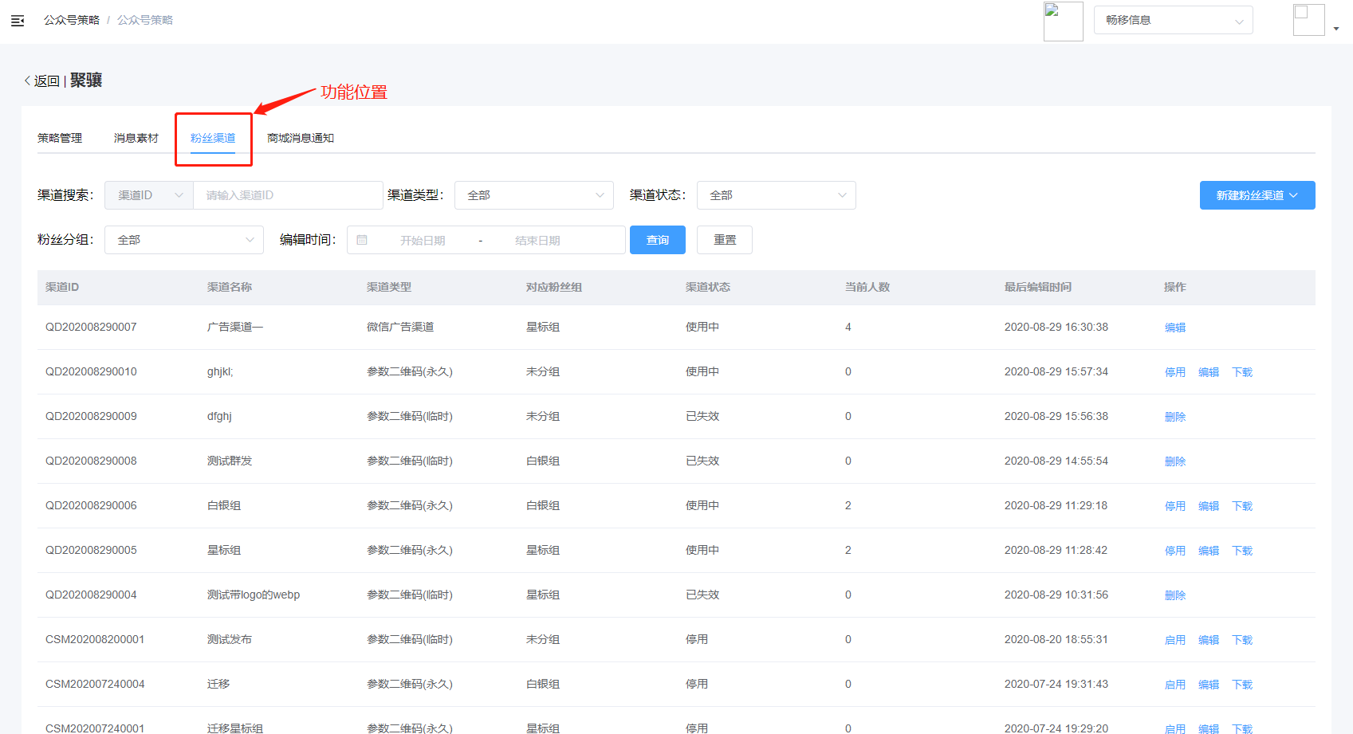Open the caret menu beside user avatar
1353x734 pixels.
[x=1336, y=29]
